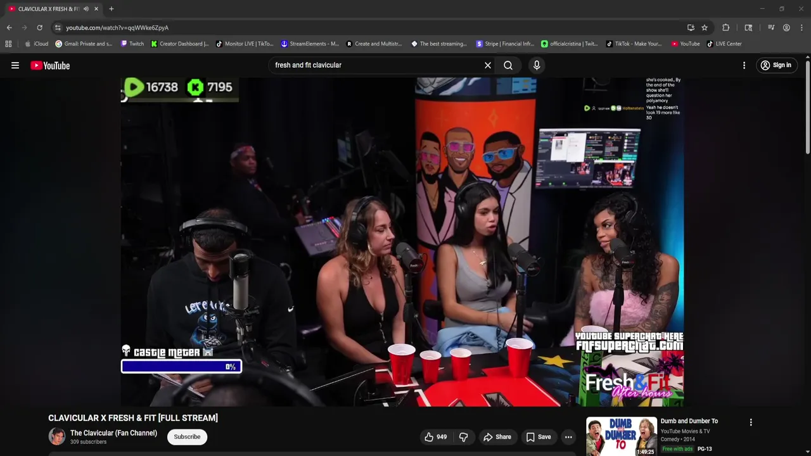Open The Clavicular (Fan Channel) name link

point(113,433)
